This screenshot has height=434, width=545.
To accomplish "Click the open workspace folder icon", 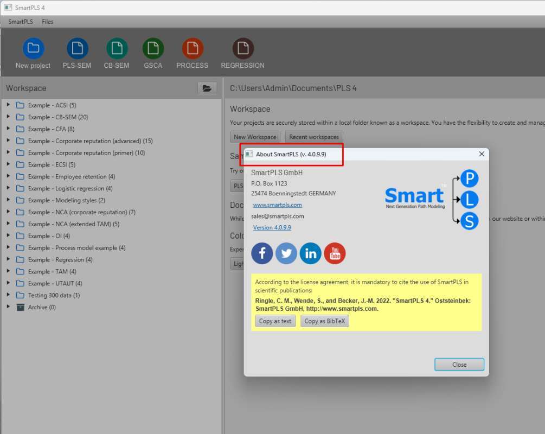I will tap(207, 88).
